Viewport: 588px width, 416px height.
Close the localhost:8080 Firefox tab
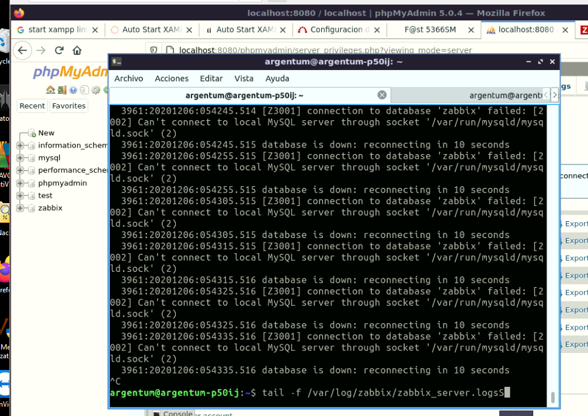tap(565, 30)
